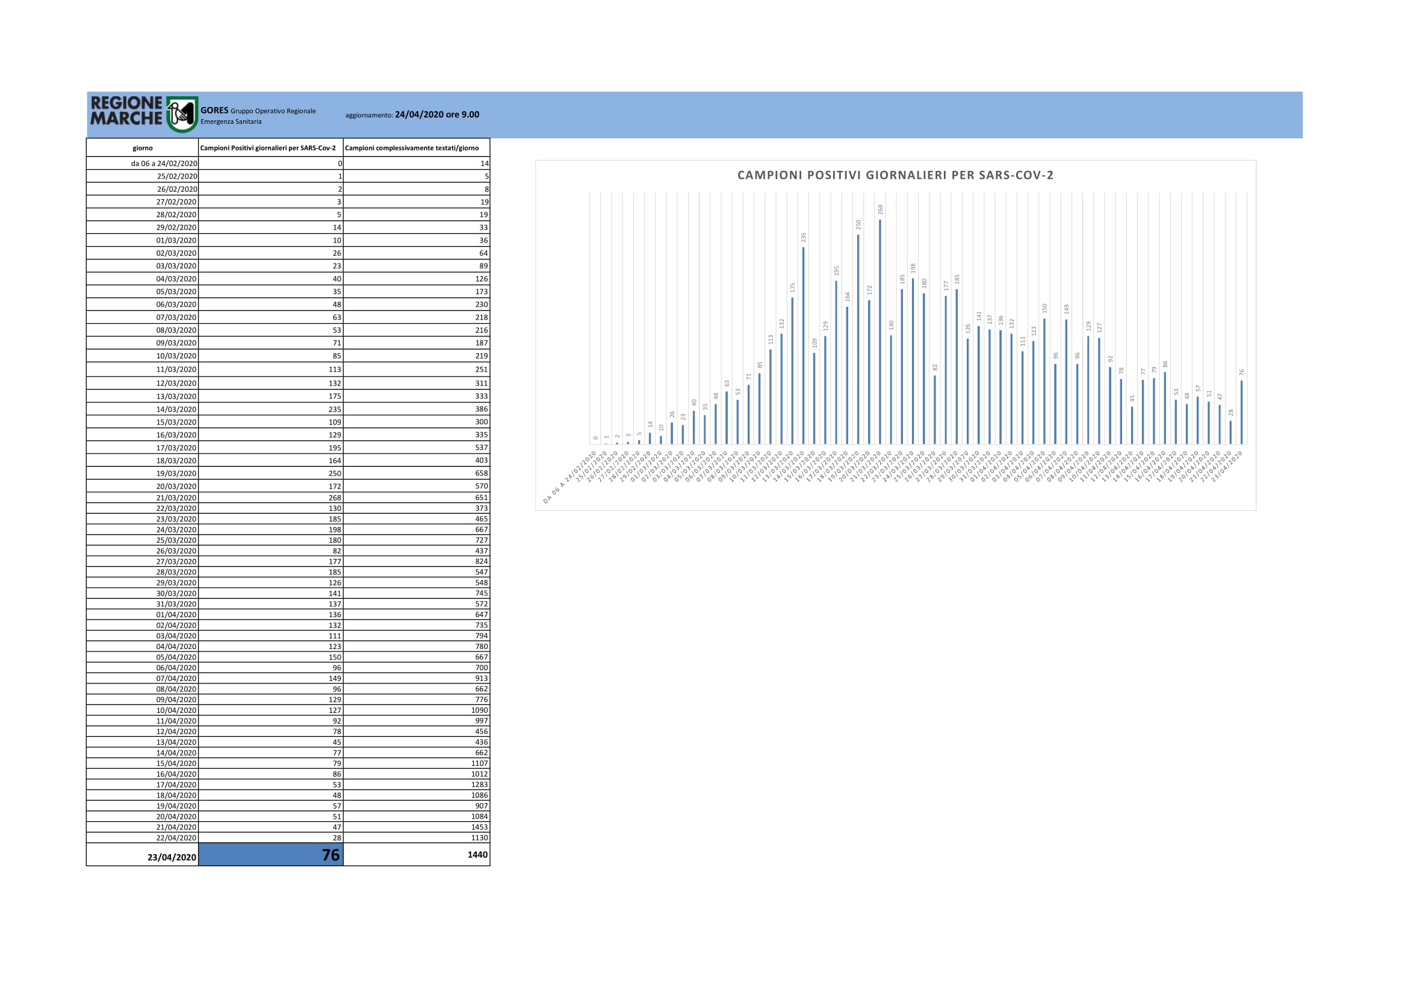This screenshot has height=995, width=1408.
Task: Select the highlighted blue cell showing 76
Action: tap(271, 855)
